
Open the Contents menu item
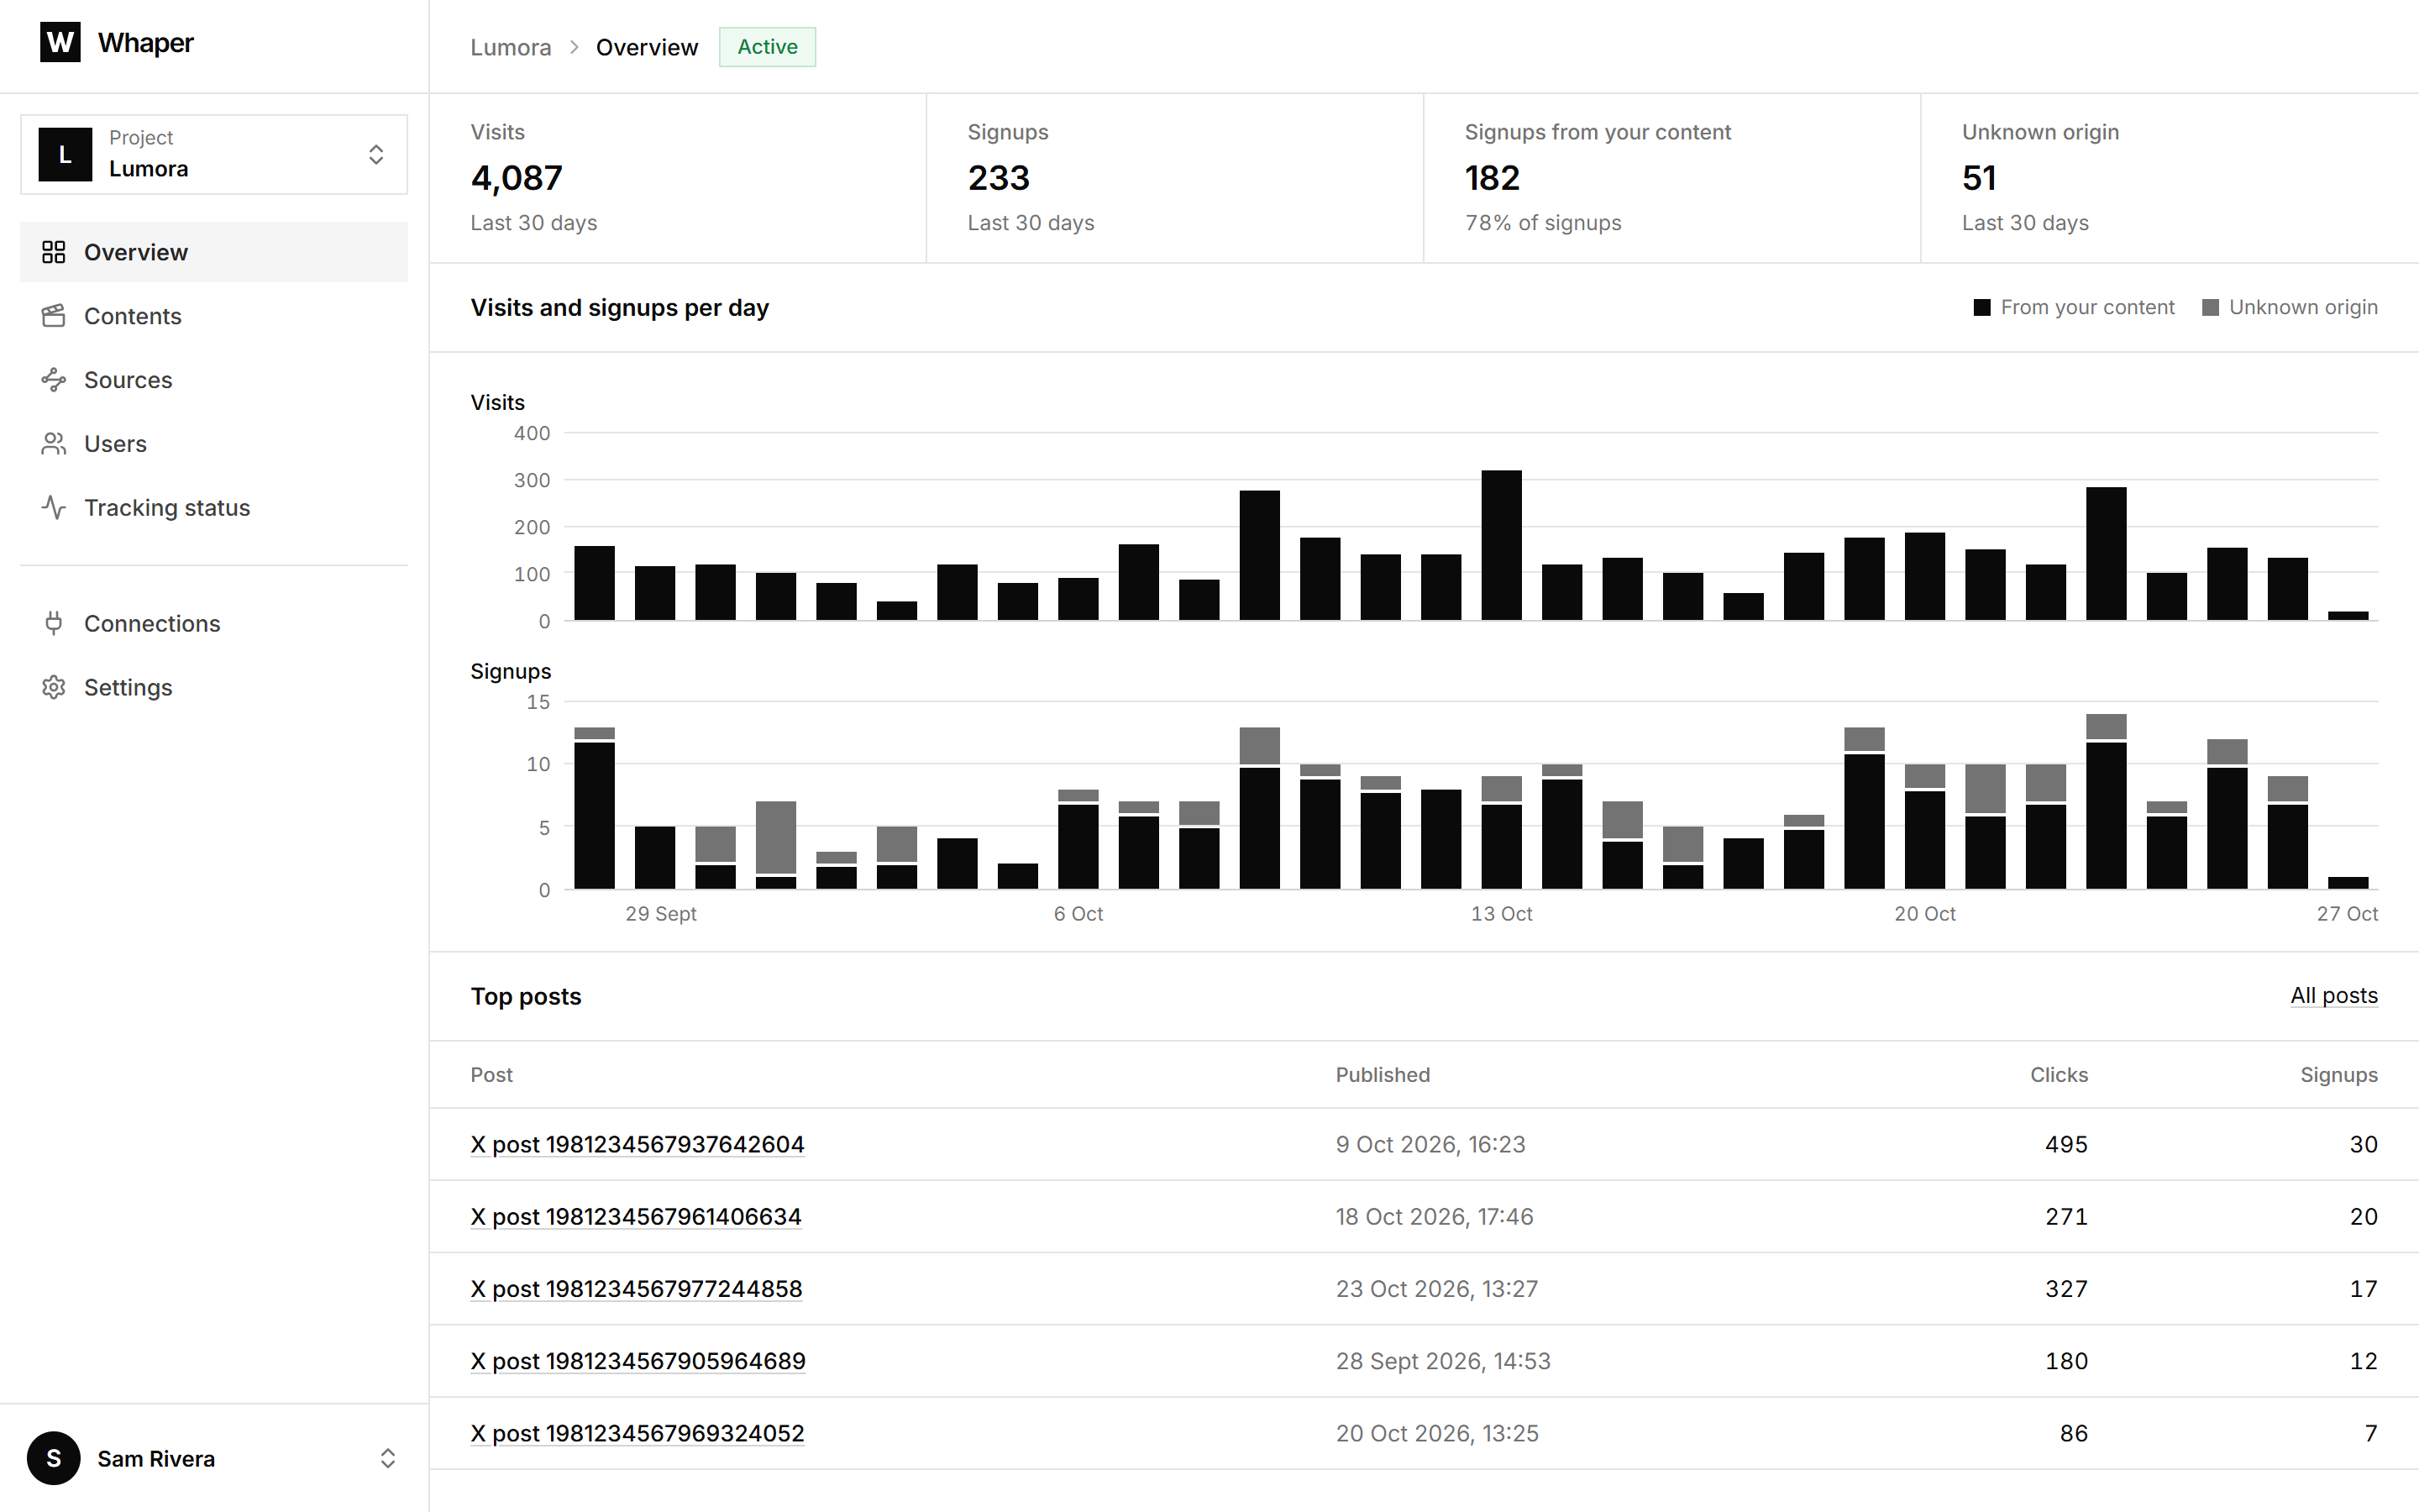214,316
